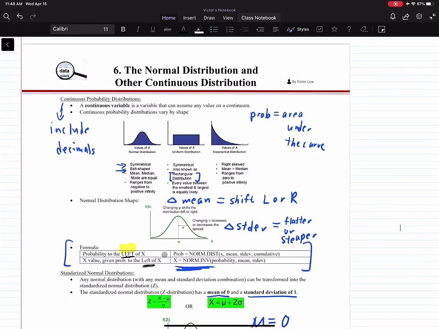Increase indent of the paragraph

click(x=260, y=29)
